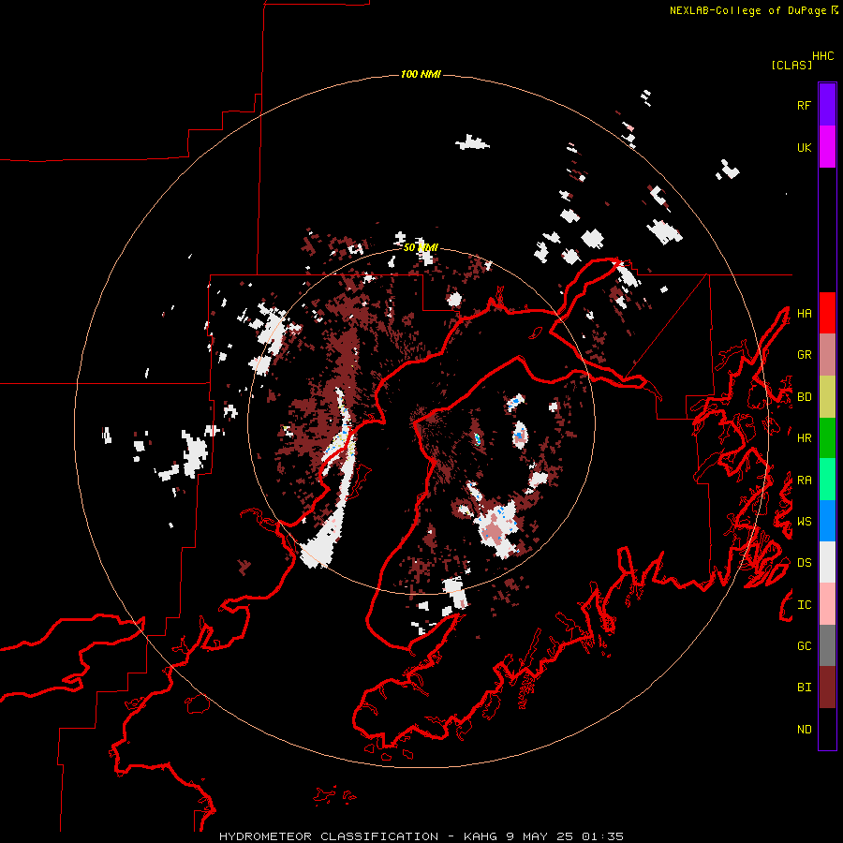
Task: Click the HA red legend swatch
Action: tap(827, 313)
